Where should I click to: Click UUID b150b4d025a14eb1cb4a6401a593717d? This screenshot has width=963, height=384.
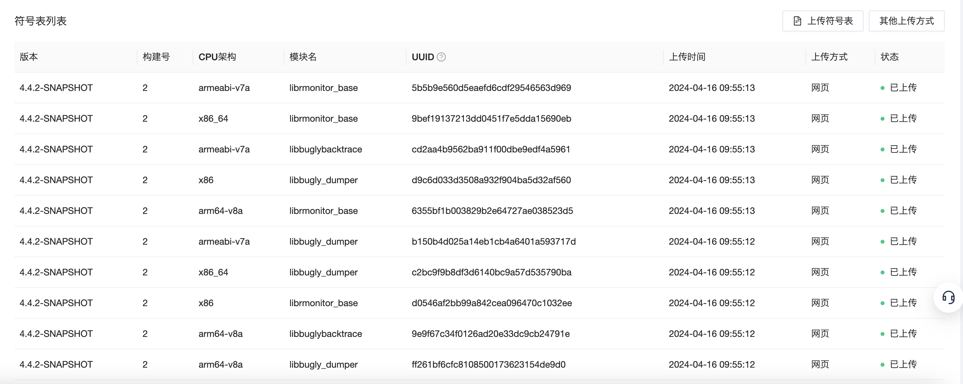pyautogui.click(x=494, y=241)
